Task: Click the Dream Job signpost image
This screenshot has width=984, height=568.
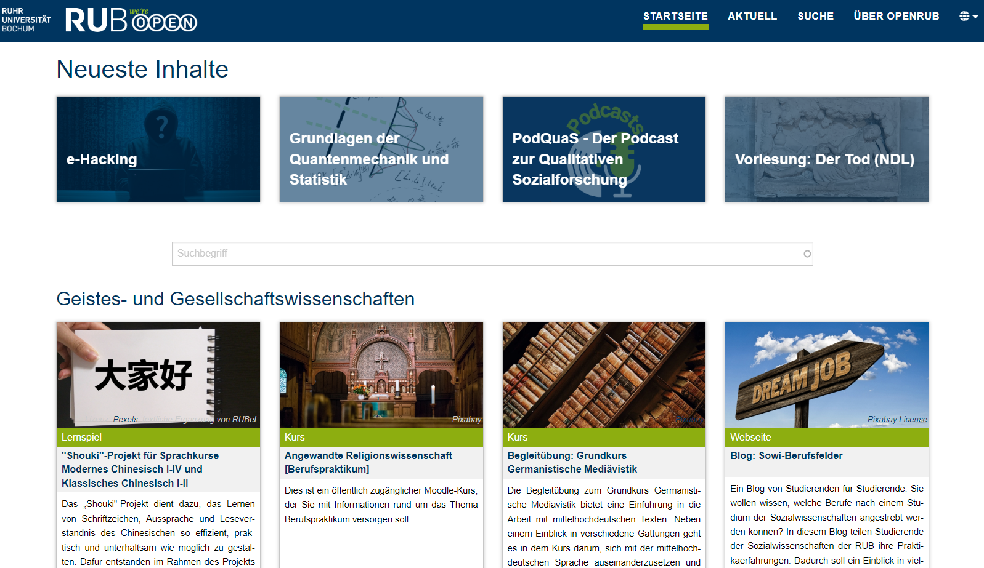Action: click(827, 375)
